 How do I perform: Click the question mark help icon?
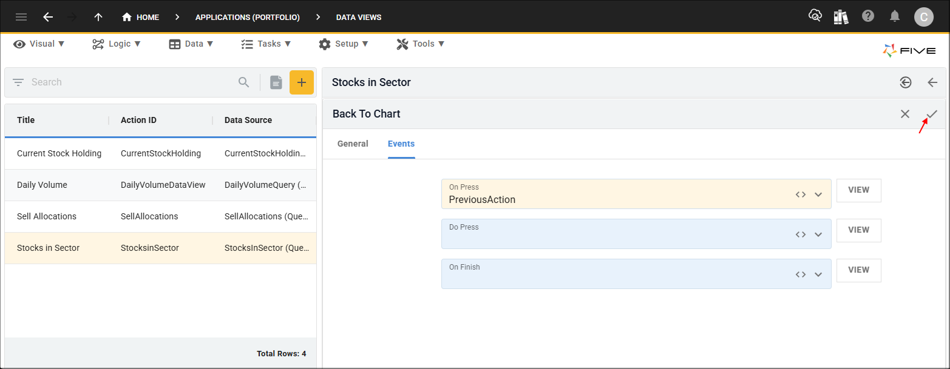[868, 16]
